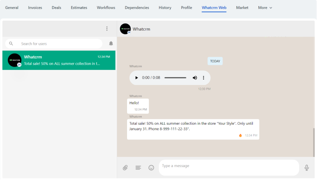Go to the Market tab

point(242,8)
